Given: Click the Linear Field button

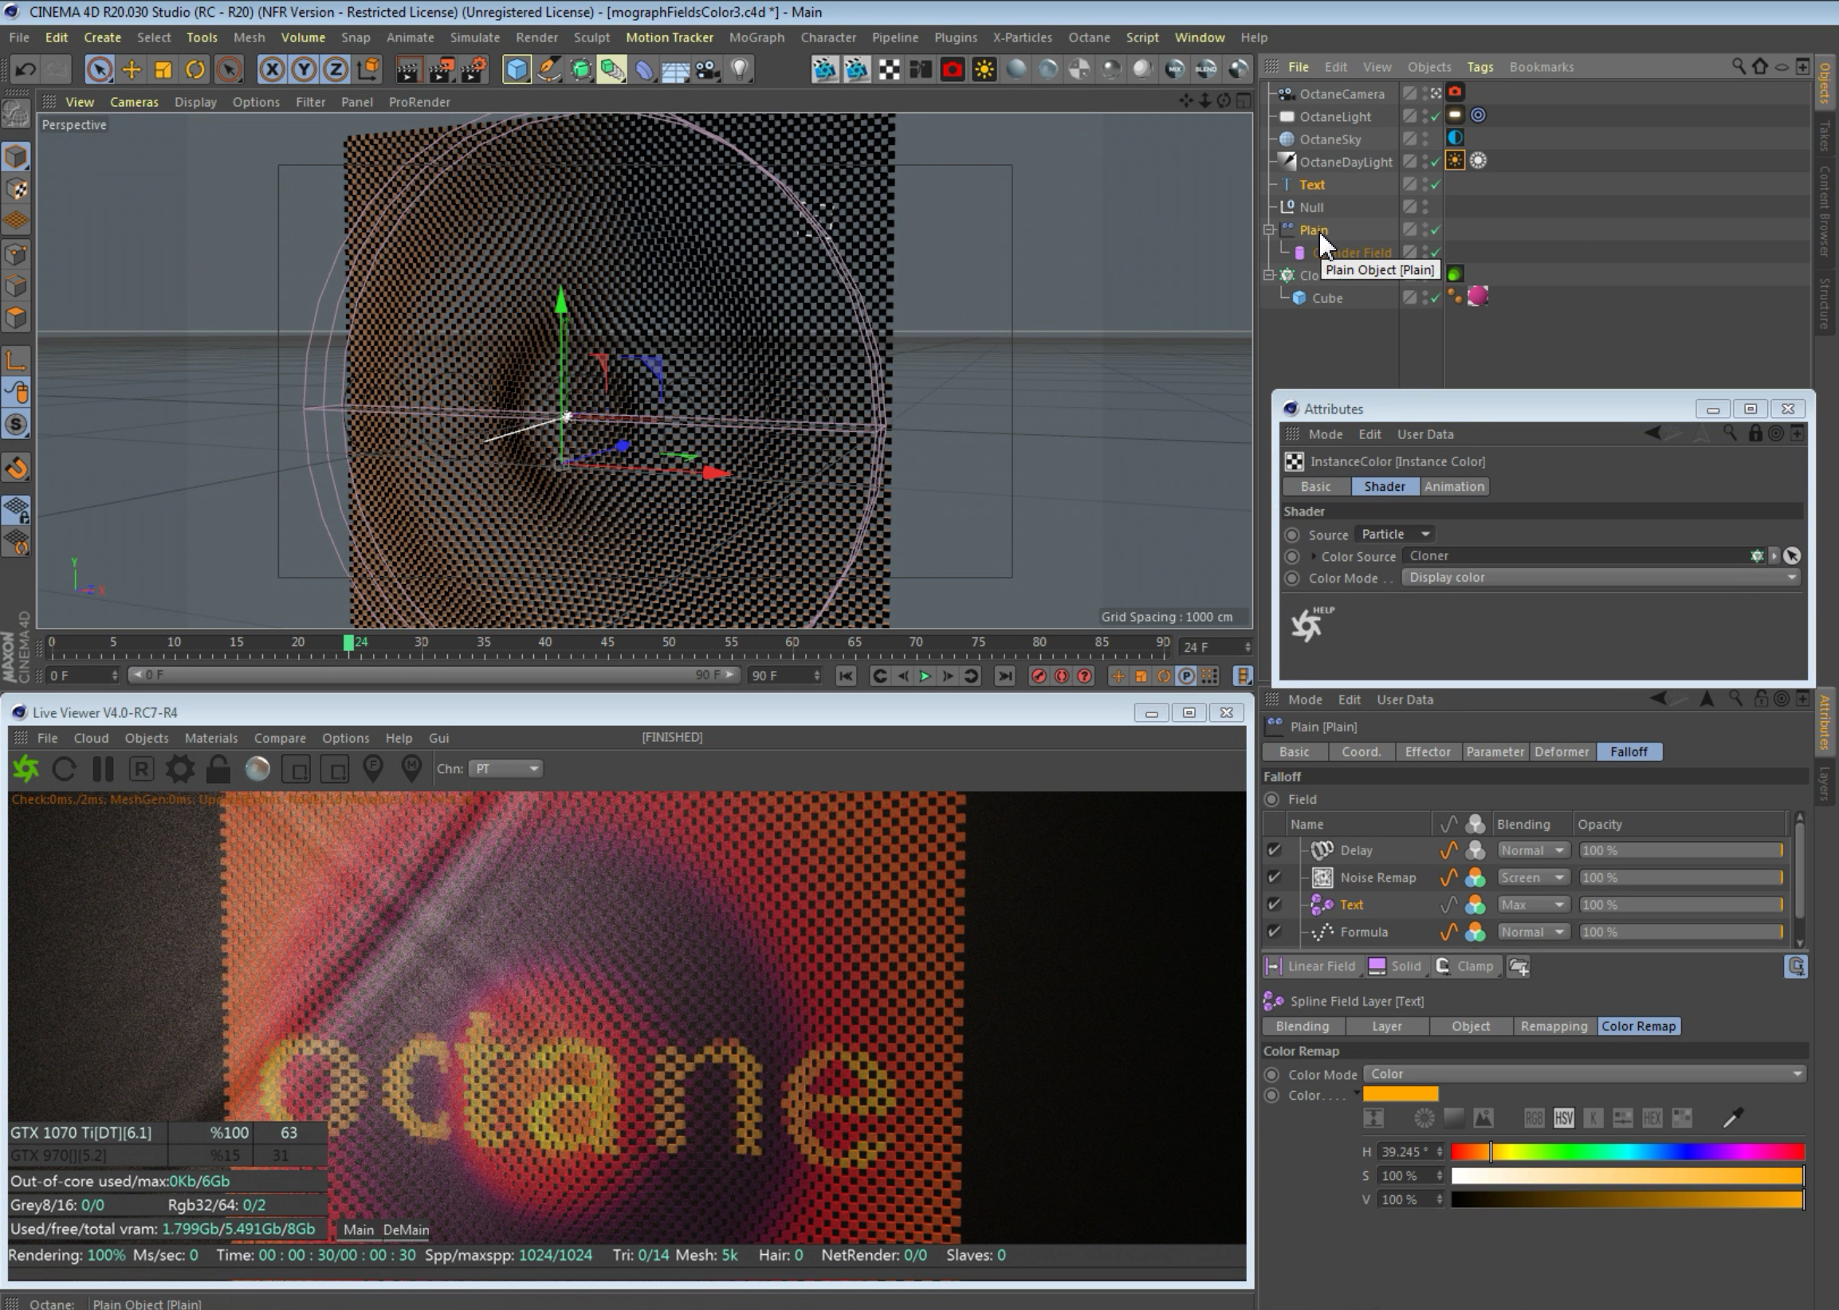Looking at the screenshot, I should [1312, 966].
